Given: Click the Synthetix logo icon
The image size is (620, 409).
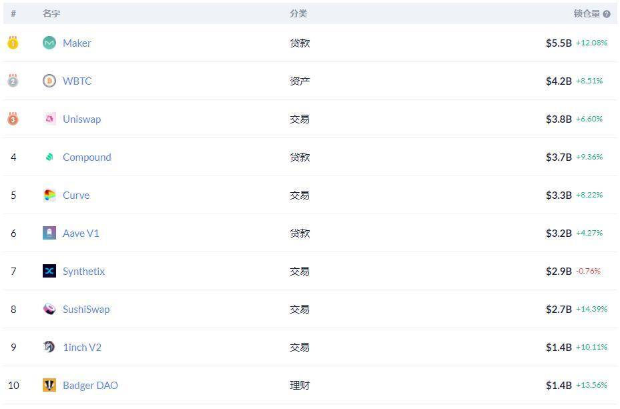Looking at the screenshot, I should (x=49, y=271).
